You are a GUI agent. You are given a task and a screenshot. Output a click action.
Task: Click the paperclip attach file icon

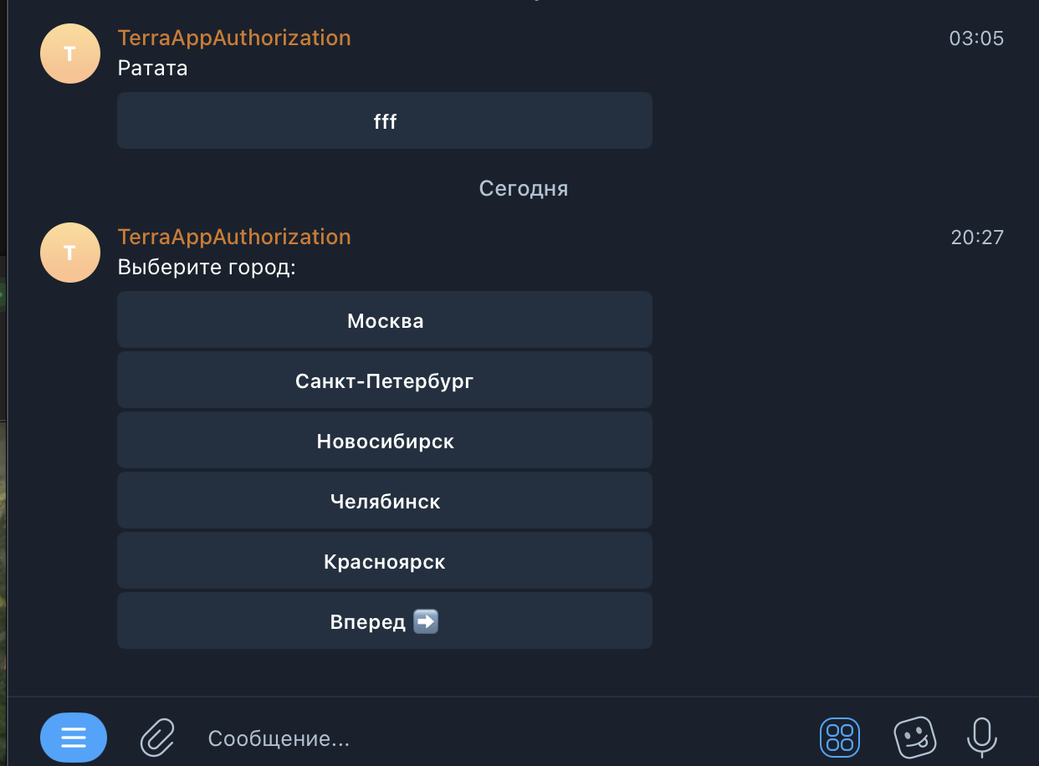pyautogui.click(x=156, y=738)
